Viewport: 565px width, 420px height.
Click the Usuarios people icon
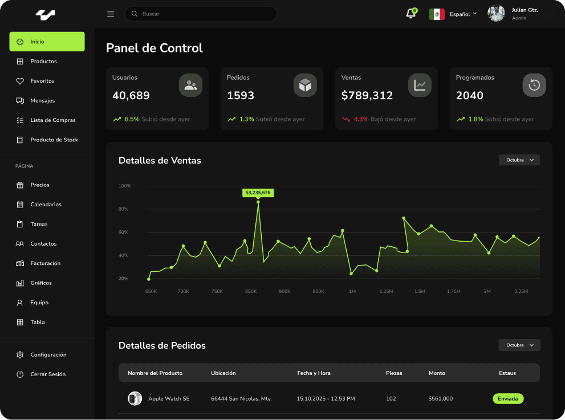tap(190, 85)
